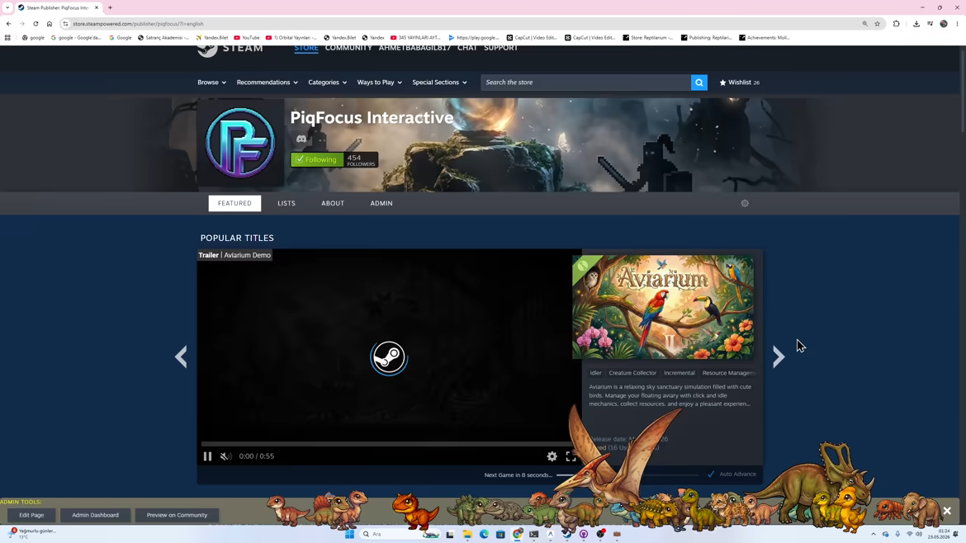This screenshot has width=966, height=543.
Task: Close the admin tools bar
Action: (947, 511)
